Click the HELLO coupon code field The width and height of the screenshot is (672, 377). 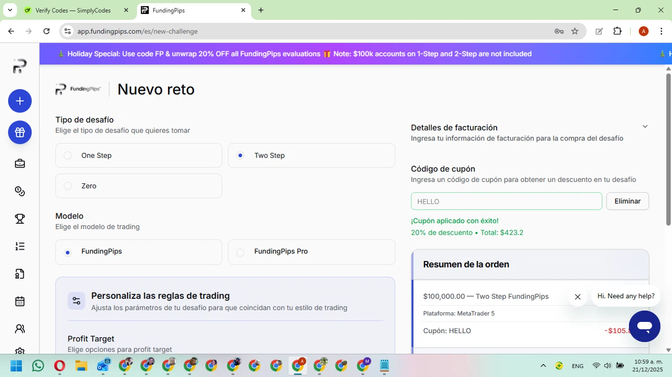(x=506, y=201)
